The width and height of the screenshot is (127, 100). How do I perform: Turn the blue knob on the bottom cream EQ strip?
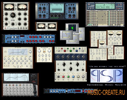(x=73, y=77)
